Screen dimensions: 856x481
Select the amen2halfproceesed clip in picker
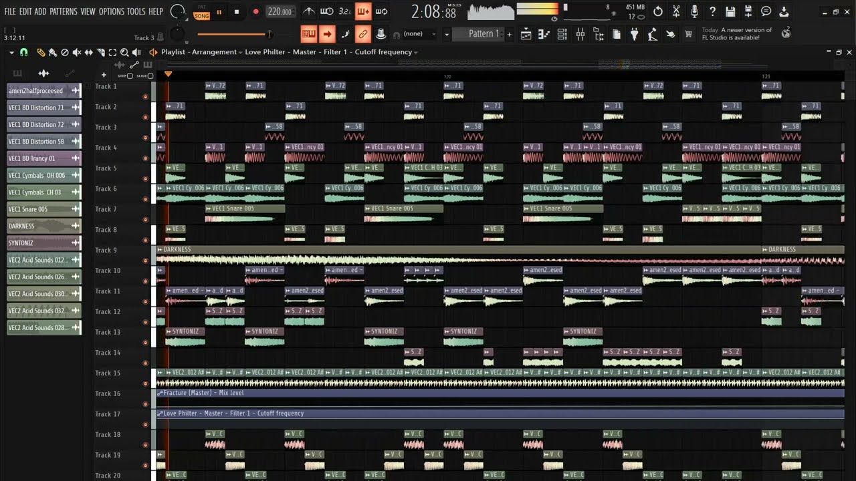[44, 91]
